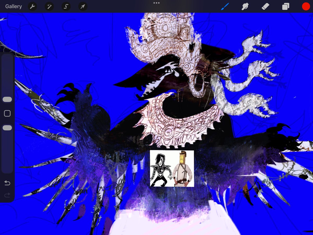Select the Smudge tool
The width and height of the screenshot is (313, 235).
pyautogui.click(x=245, y=7)
